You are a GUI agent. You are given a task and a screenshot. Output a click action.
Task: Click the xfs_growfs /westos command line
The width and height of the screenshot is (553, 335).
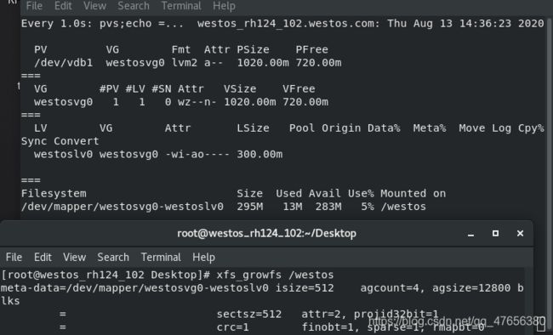167,275
